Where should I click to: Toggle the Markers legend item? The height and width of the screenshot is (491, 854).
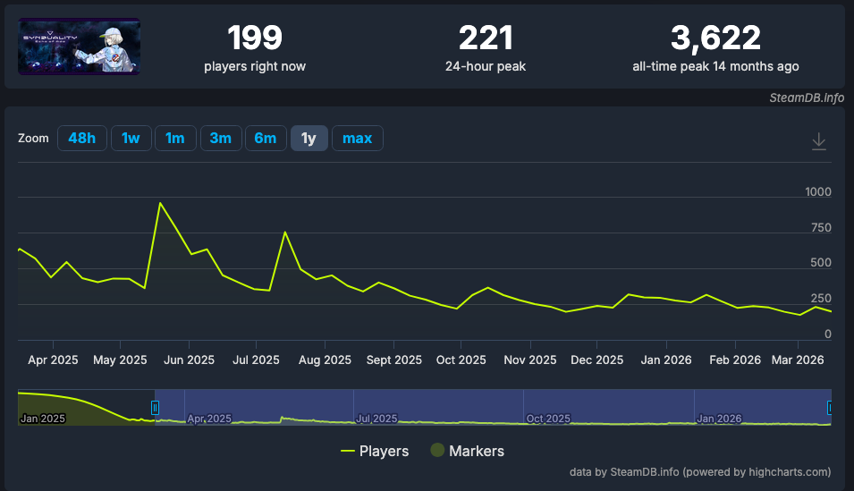467,451
